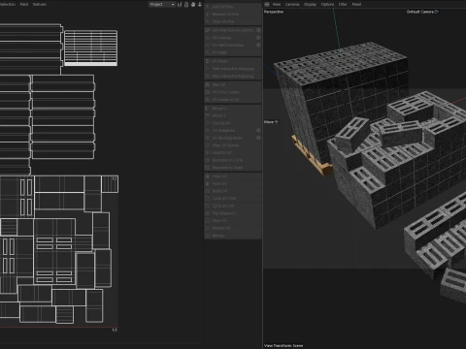466x349 pixels.
Task: Open the viewport Options menu
Action: [327, 4]
